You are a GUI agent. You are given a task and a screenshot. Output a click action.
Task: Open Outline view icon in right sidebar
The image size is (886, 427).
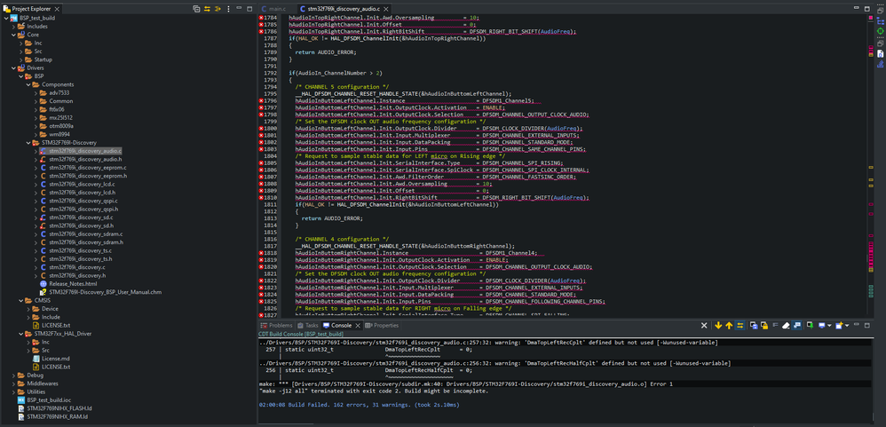click(x=881, y=21)
